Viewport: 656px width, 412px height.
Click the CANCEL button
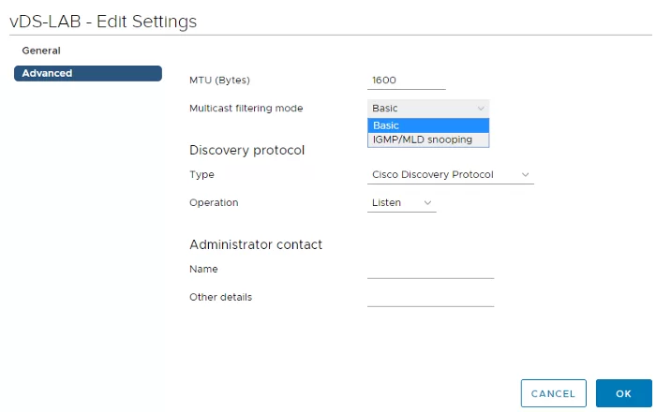click(554, 393)
